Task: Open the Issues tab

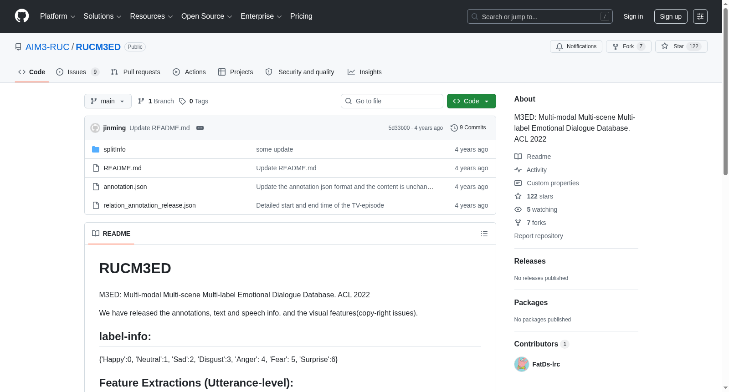Action: pyautogui.click(x=77, y=72)
